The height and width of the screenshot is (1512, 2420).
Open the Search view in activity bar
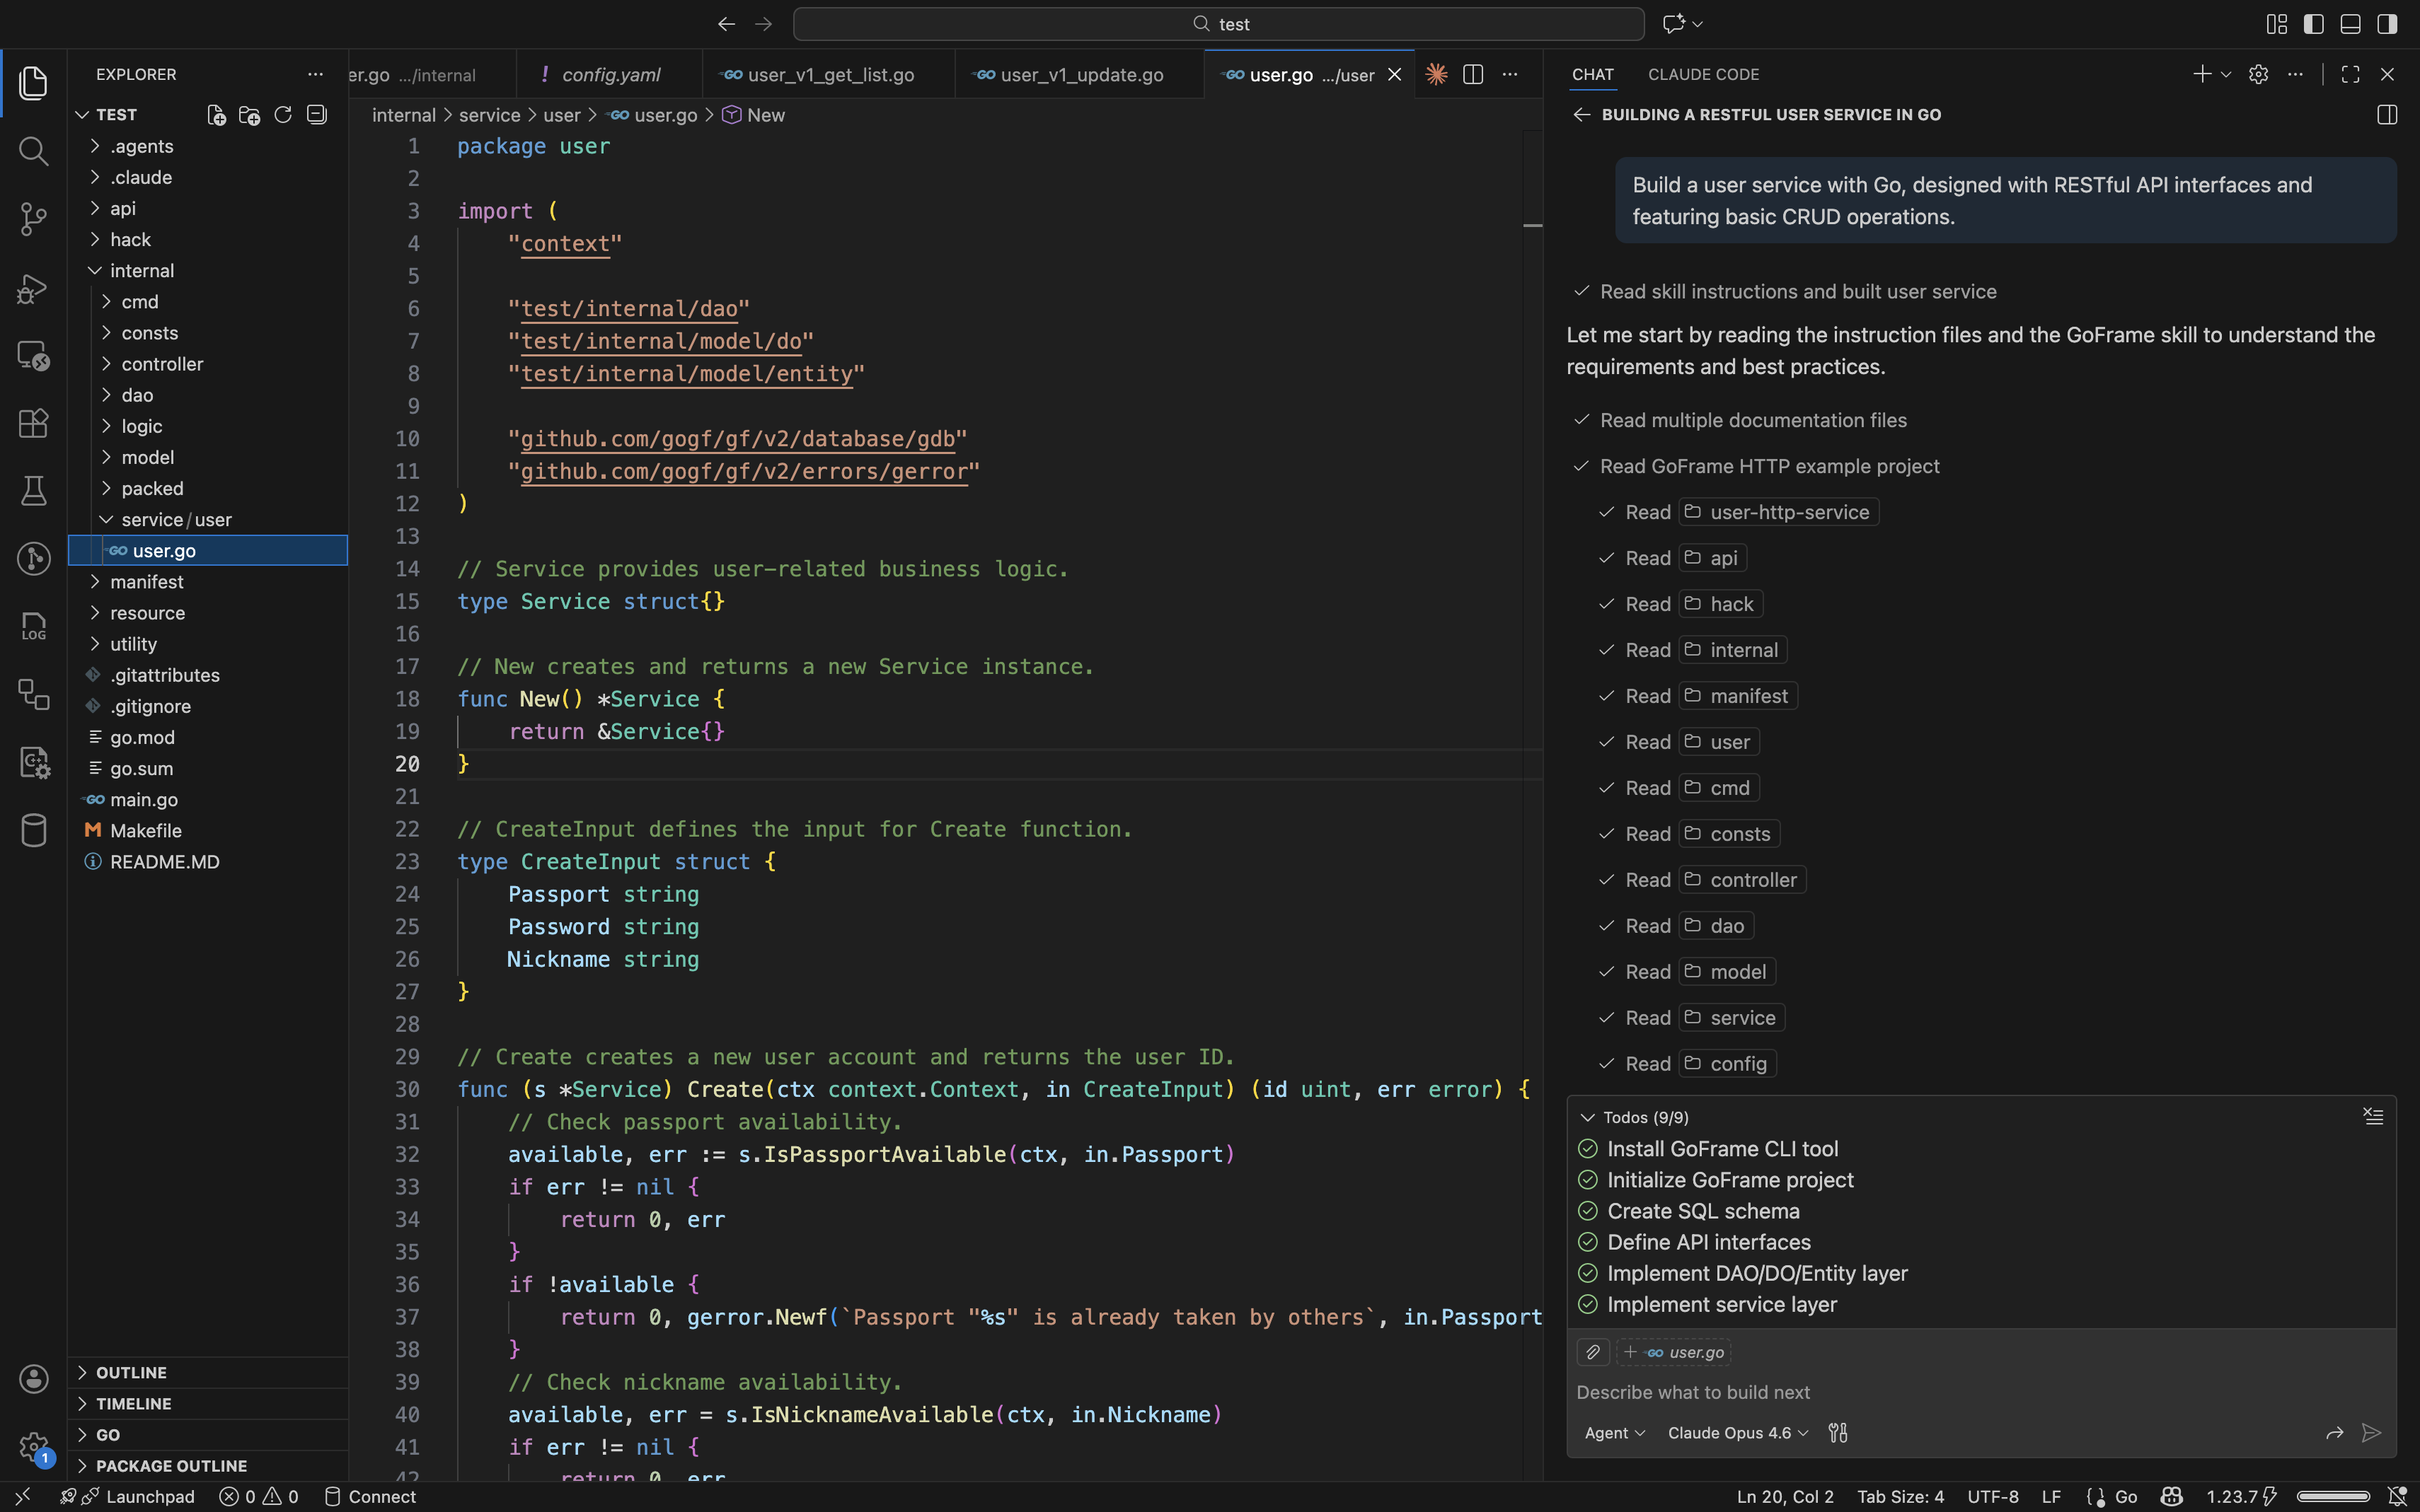33,151
